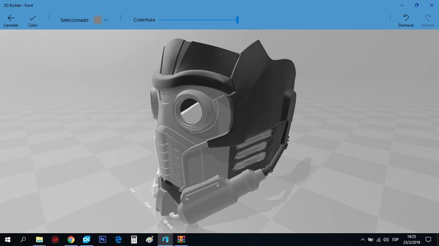The image size is (439, 246).
Task: Click the Cancelar back arrow
Action: point(11,18)
